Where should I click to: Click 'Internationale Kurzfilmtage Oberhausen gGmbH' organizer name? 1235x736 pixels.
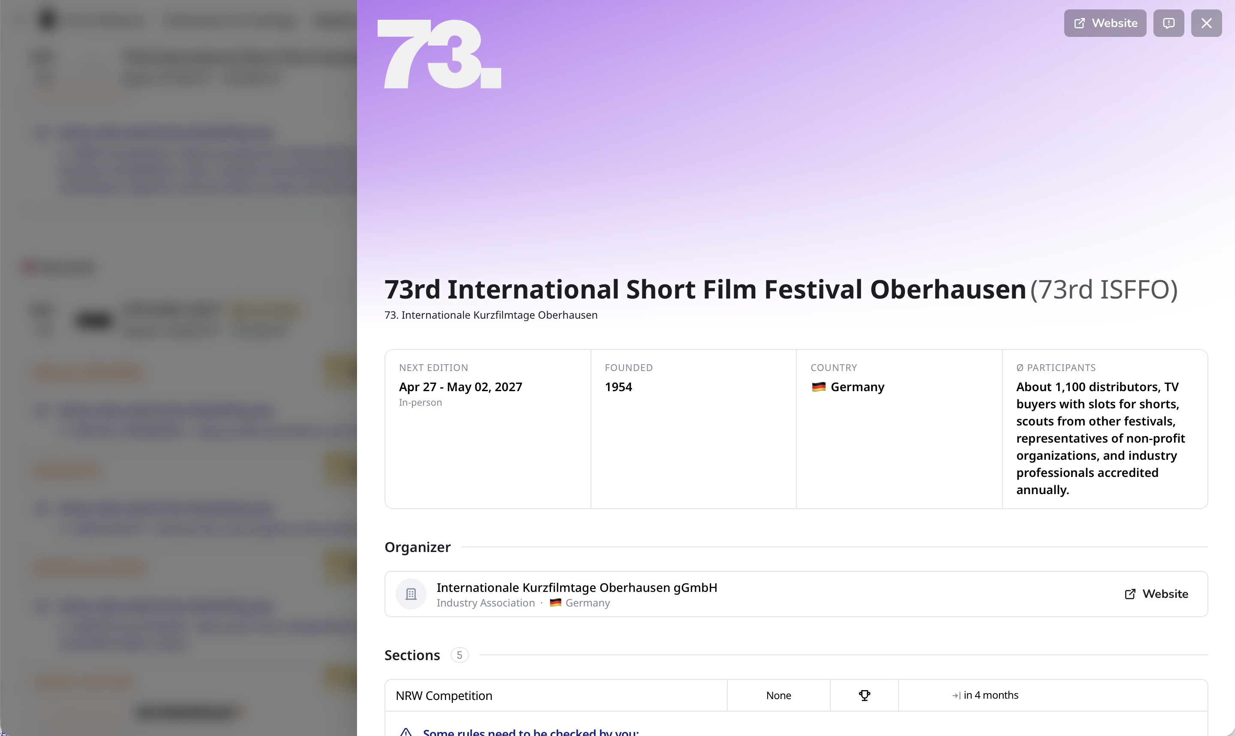(577, 587)
